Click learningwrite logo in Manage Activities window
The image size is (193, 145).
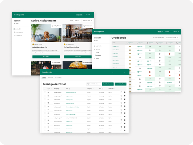47,72
